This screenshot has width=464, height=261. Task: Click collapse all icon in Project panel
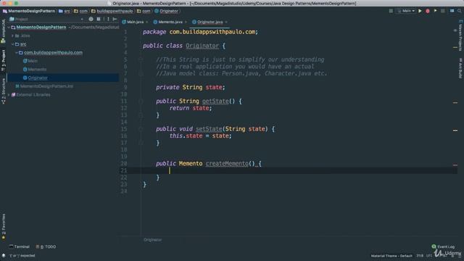click(99, 19)
